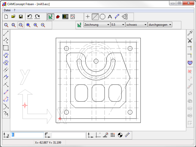Select the circle drawing tool
This screenshot has height=147, width=196.
(102, 17)
